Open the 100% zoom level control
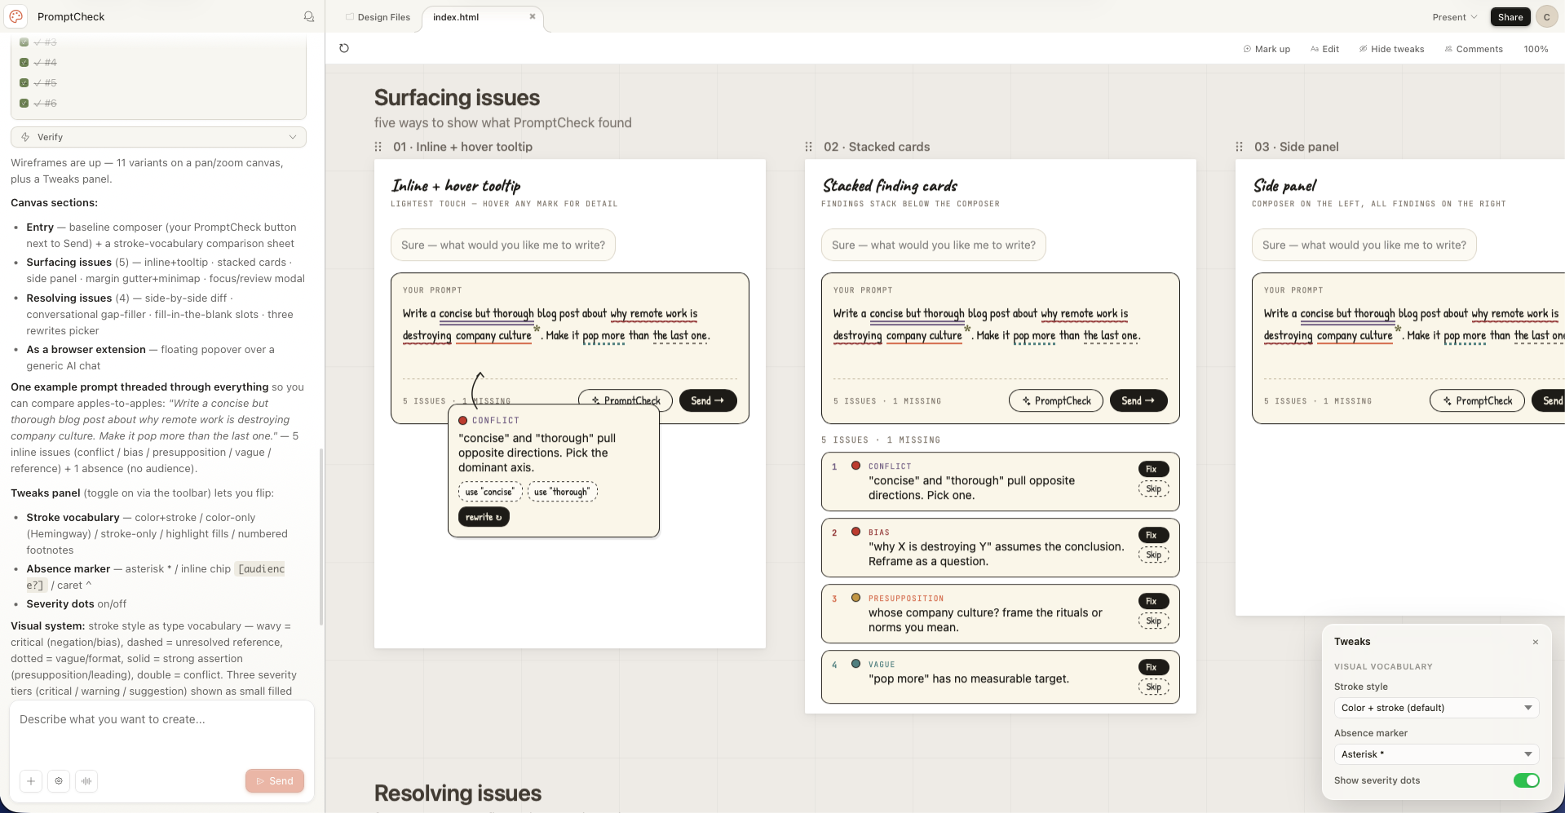The width and height of the screenshot is (1565, 813). 1536,49
